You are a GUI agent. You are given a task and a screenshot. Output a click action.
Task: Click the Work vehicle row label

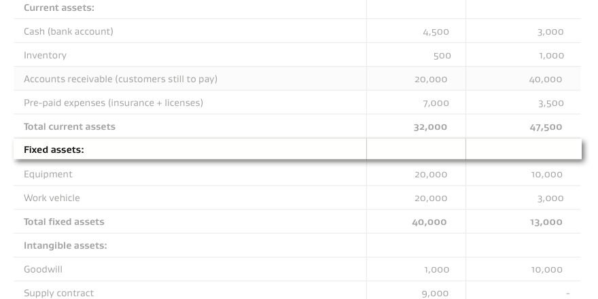52,198
